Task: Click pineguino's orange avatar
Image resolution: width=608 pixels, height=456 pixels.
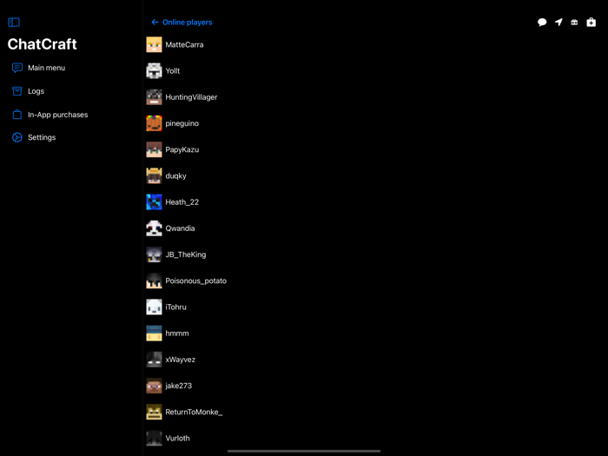Action: tap(154, 123)
